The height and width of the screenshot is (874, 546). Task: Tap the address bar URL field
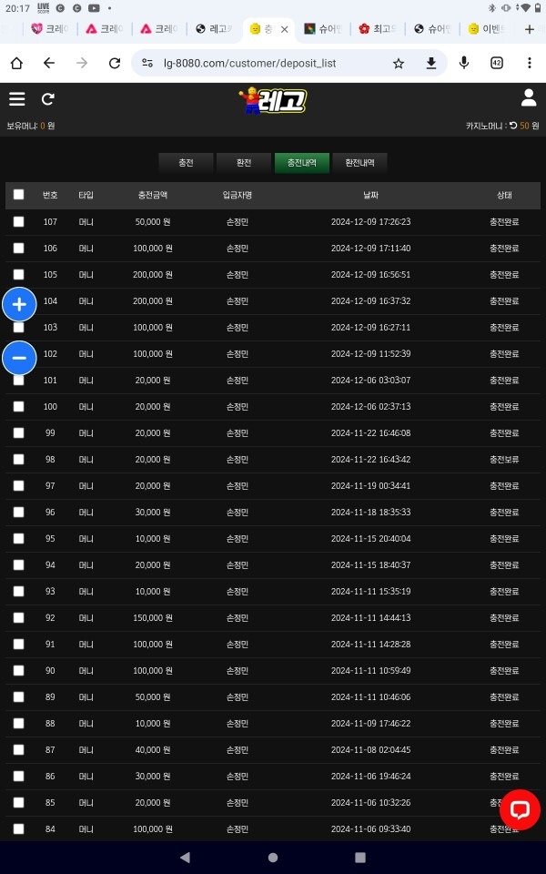[x=264, y=63]
